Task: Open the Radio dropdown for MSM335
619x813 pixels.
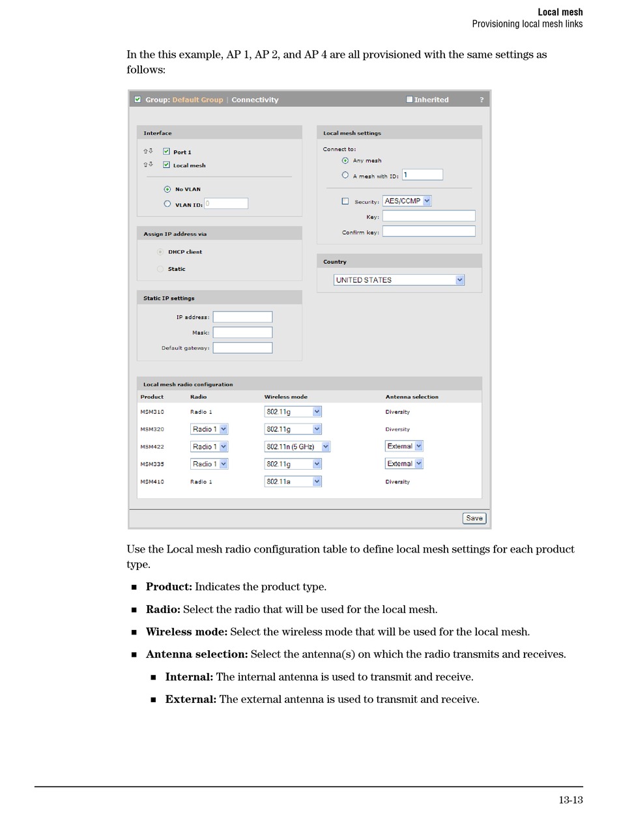Action: click(x=209, y=464)
